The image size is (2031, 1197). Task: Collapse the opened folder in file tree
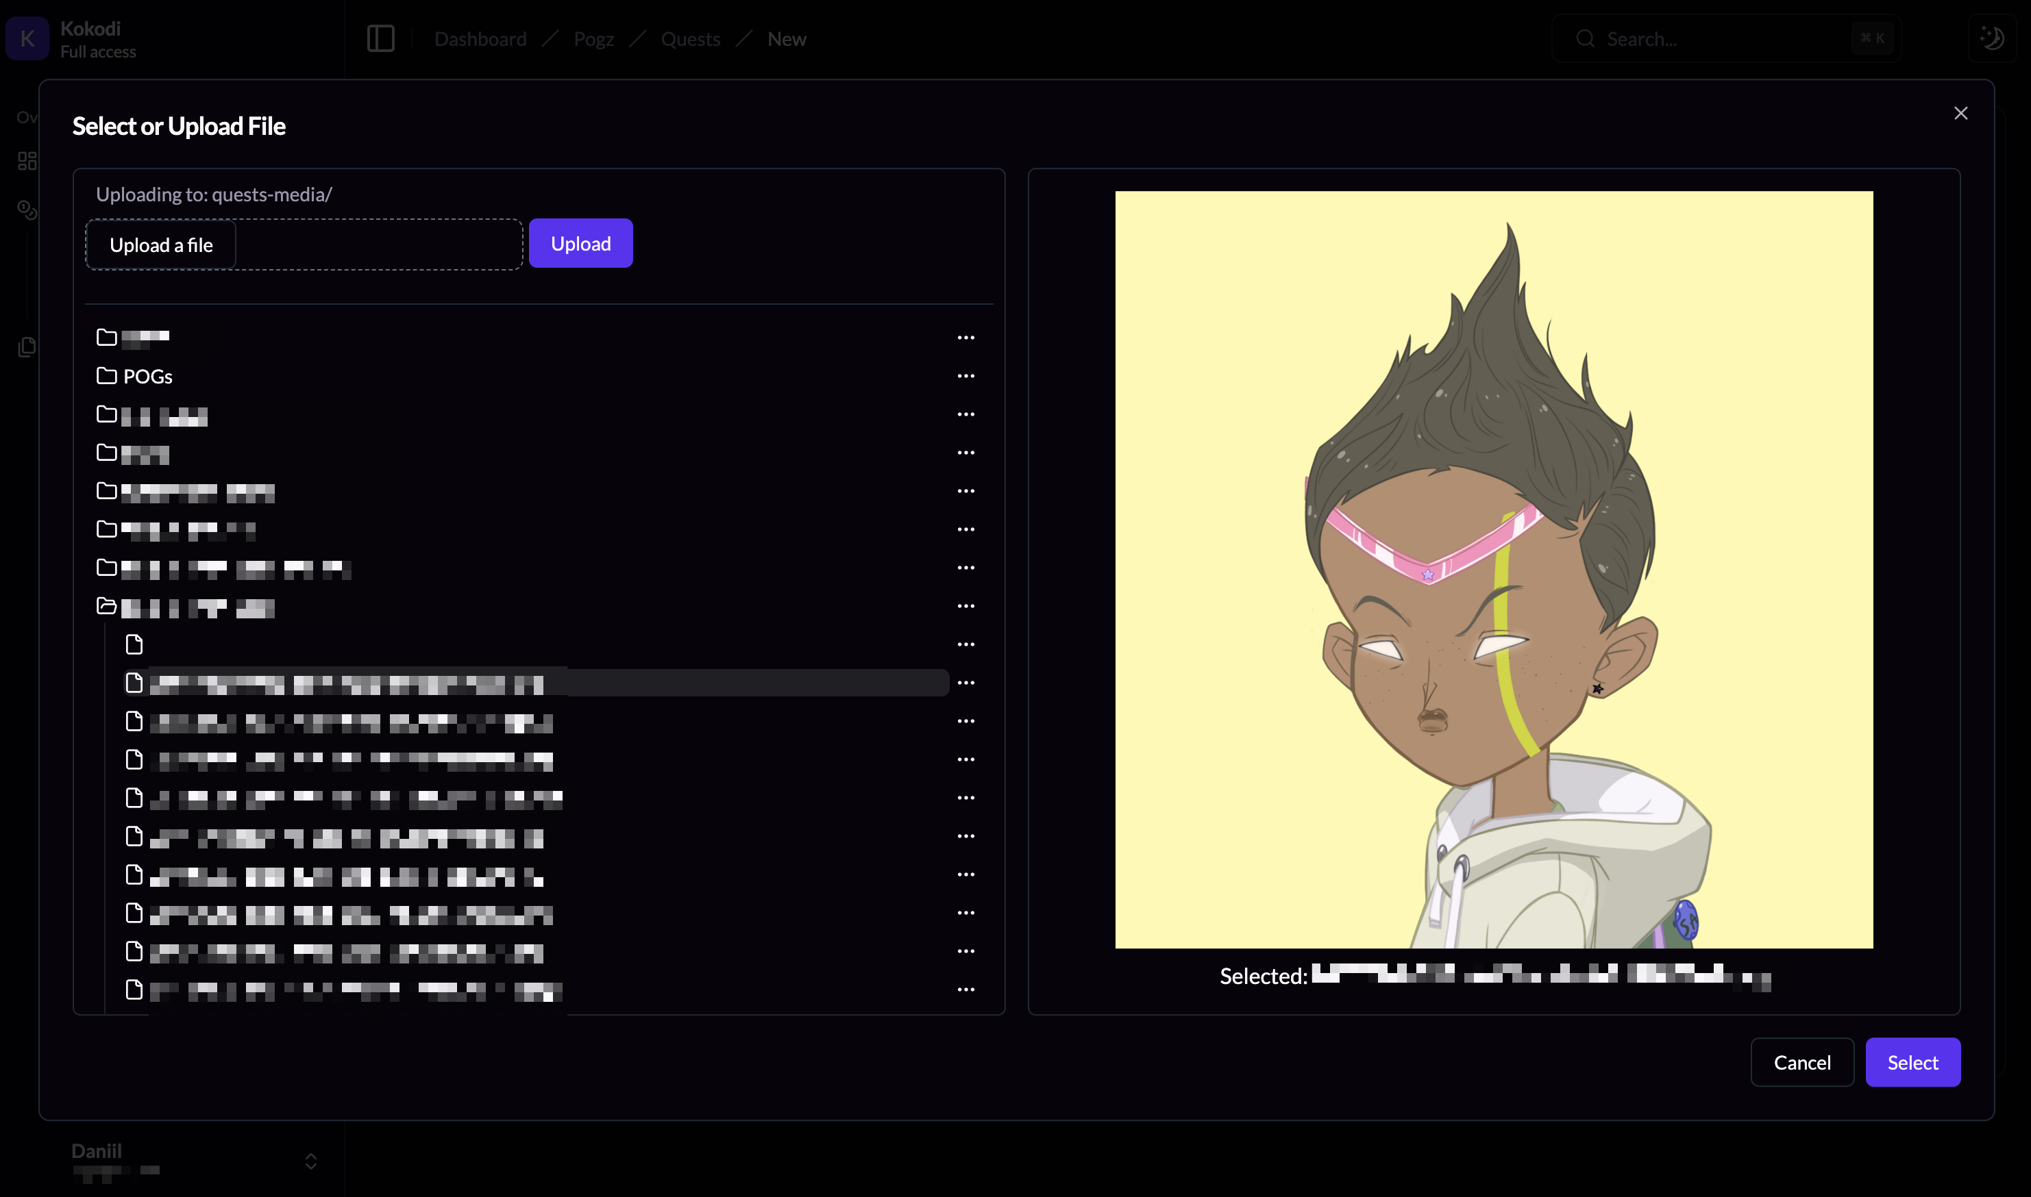pyautogui.click(x=106, y=607)
